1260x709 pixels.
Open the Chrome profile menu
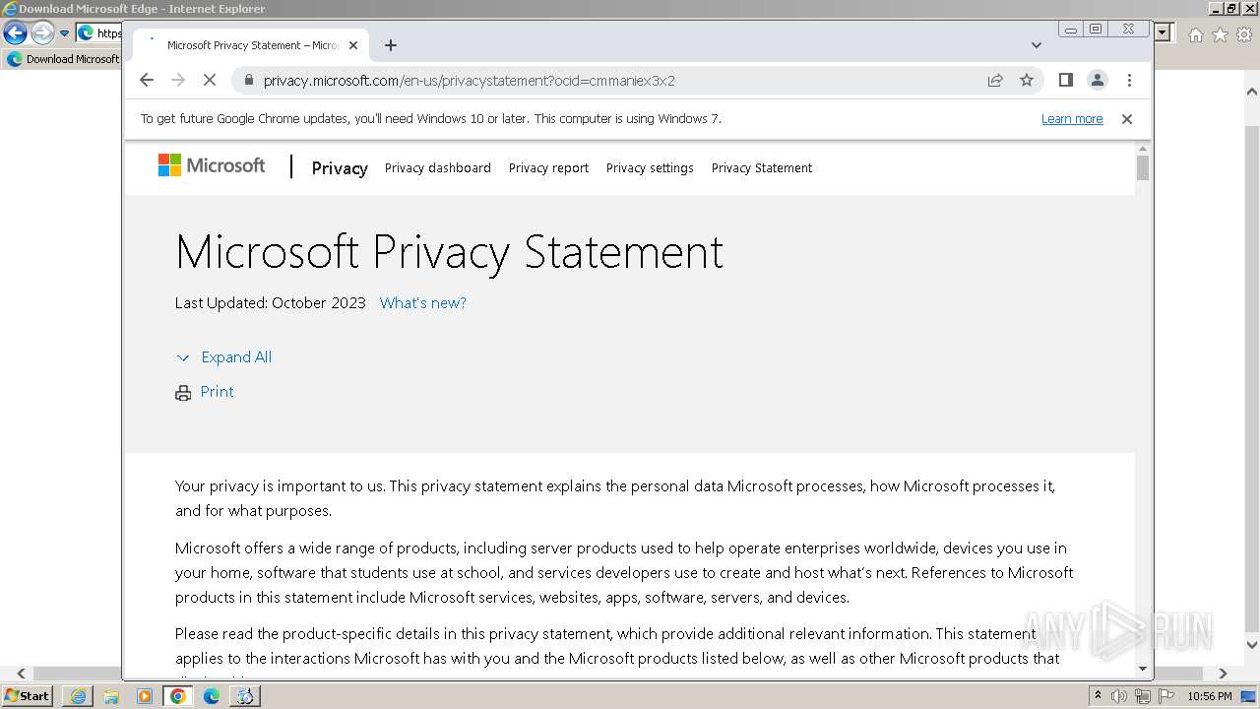coord(1097,80)
